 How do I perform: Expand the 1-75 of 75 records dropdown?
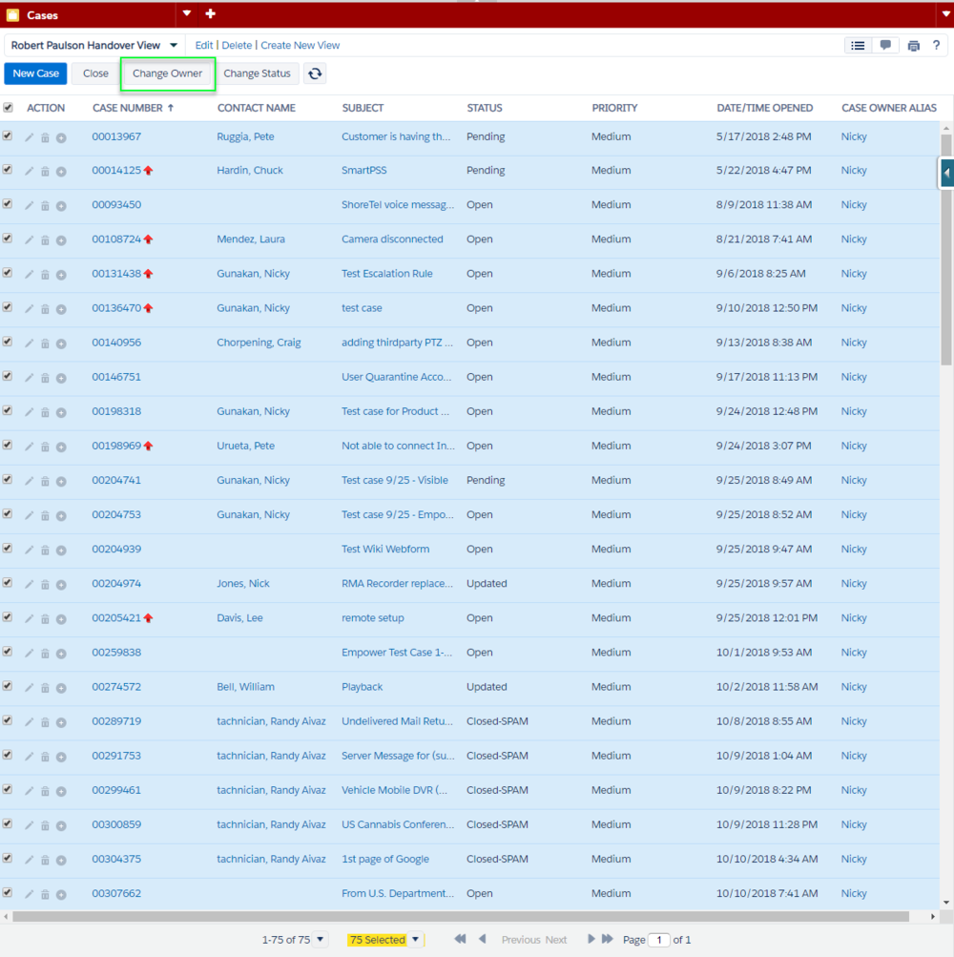click(x=320, y=940)
